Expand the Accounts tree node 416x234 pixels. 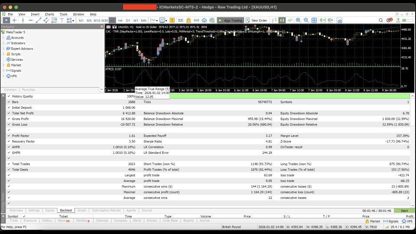(x=3, y=38)
